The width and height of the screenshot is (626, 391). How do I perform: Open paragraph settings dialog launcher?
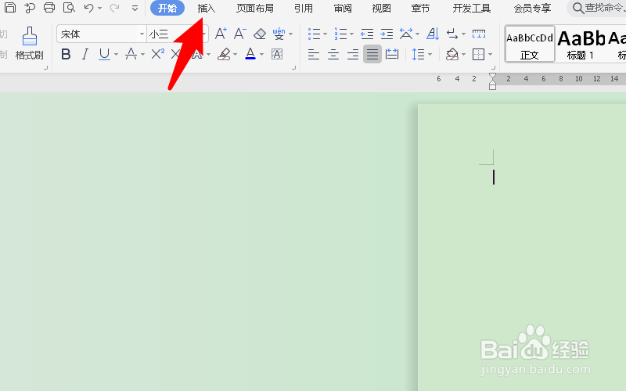[x=494, y=68]
